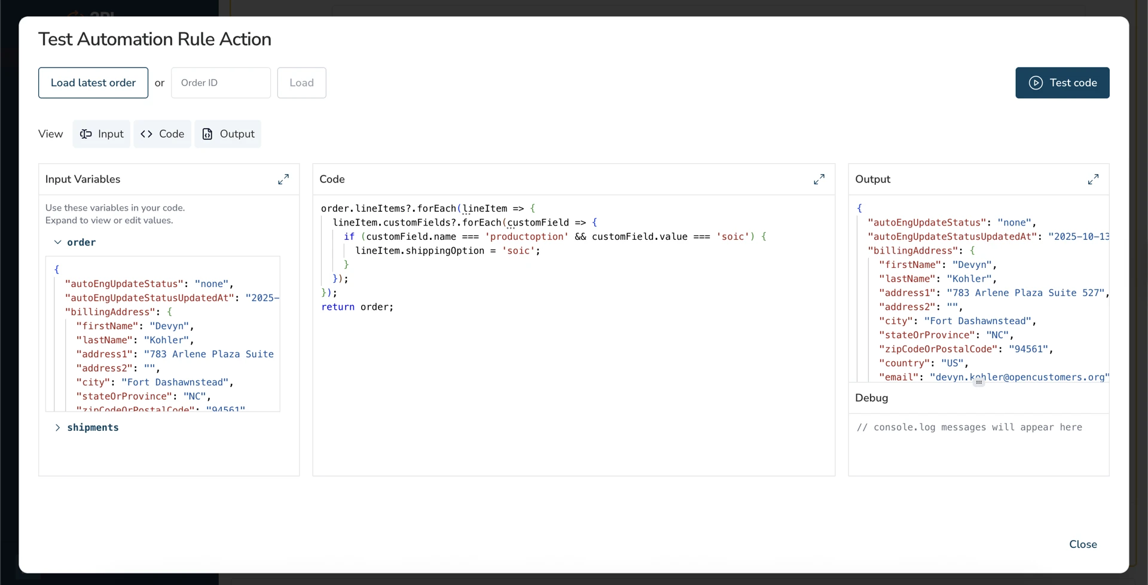
Task: Click the 'return order;' code line
Action: click(358, 307)
